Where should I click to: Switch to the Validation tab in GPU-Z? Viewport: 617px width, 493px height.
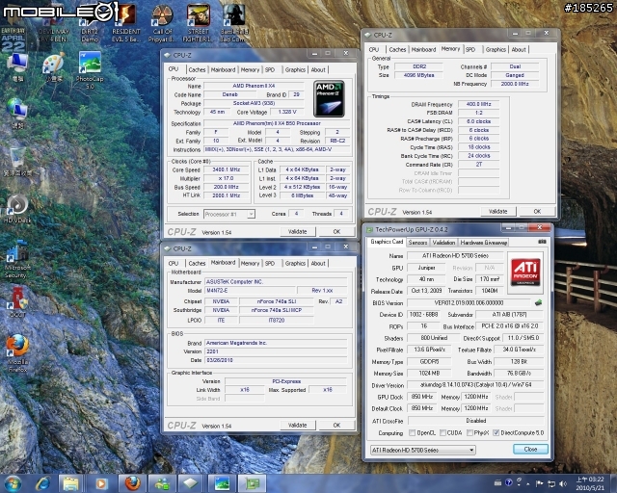443,243
